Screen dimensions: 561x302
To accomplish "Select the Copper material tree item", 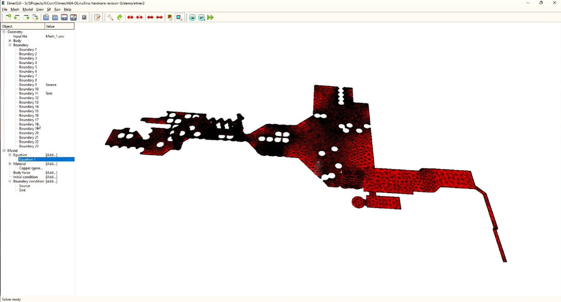I will [x=31, y=169].
